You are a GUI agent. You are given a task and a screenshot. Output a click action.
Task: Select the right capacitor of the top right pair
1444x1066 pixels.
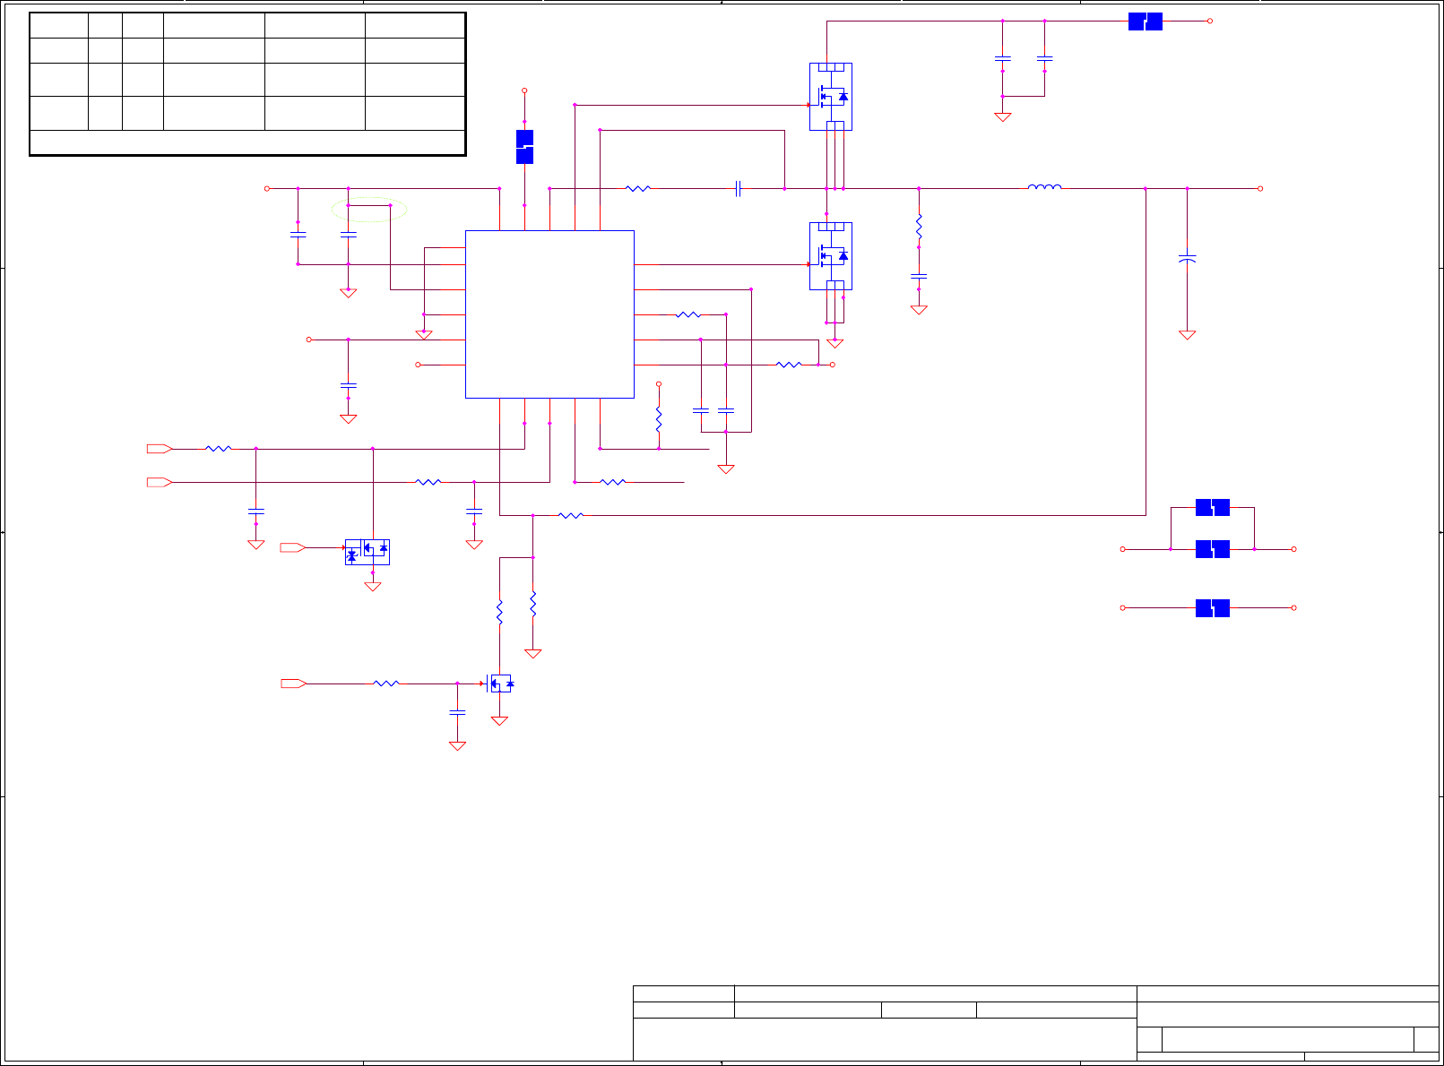[x=1045, y=59]
